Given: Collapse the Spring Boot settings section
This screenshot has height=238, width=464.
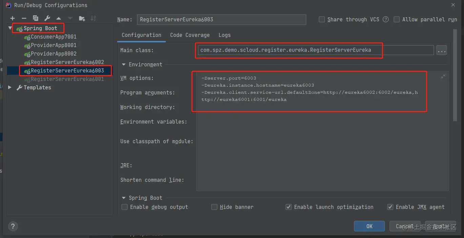Looking at the screenshot, I should point(123,198).
